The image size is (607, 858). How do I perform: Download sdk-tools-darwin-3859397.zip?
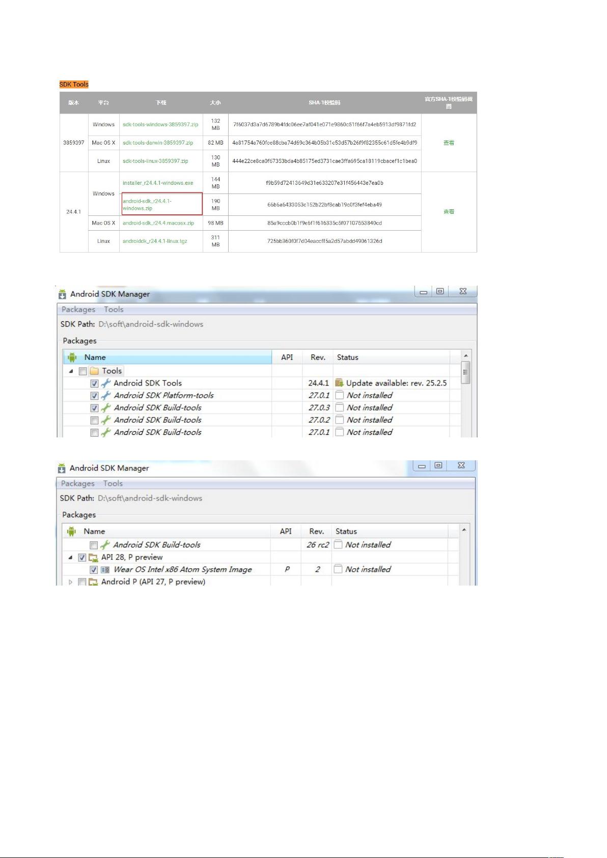pos(158,143)
